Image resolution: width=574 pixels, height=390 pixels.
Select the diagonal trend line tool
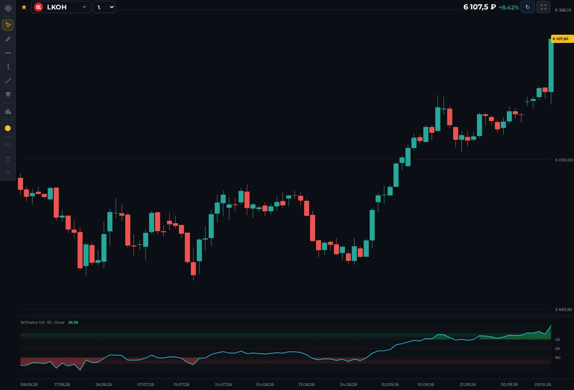[8, 81]
